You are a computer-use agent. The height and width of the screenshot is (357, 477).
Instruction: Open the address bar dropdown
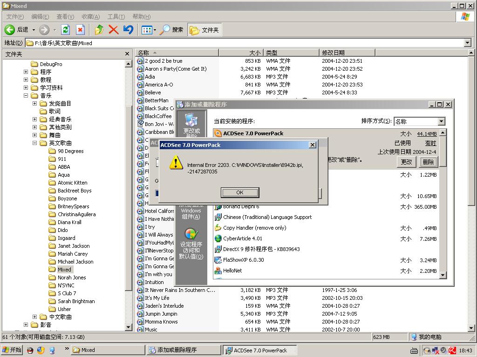click(x=468, y=43)
